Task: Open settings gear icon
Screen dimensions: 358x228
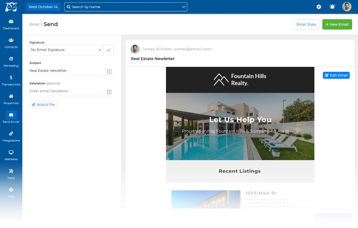Action: [319, 7]
